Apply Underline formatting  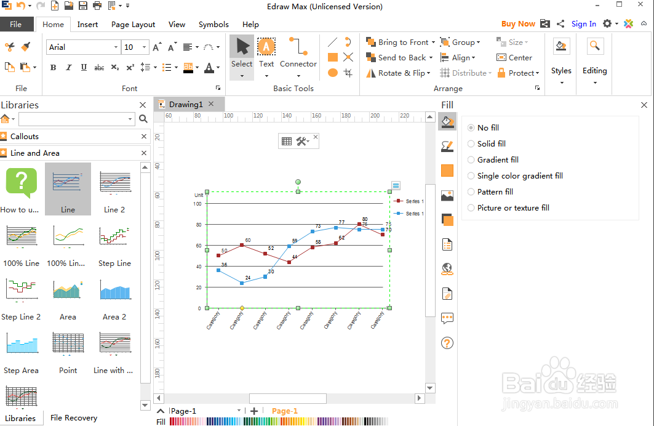pos(84,68)
